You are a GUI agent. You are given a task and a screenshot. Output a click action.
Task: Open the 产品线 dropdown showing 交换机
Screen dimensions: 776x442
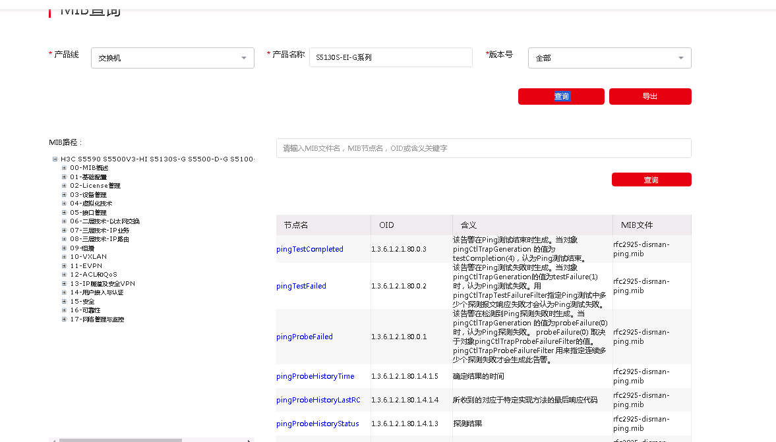click(172, 58)
